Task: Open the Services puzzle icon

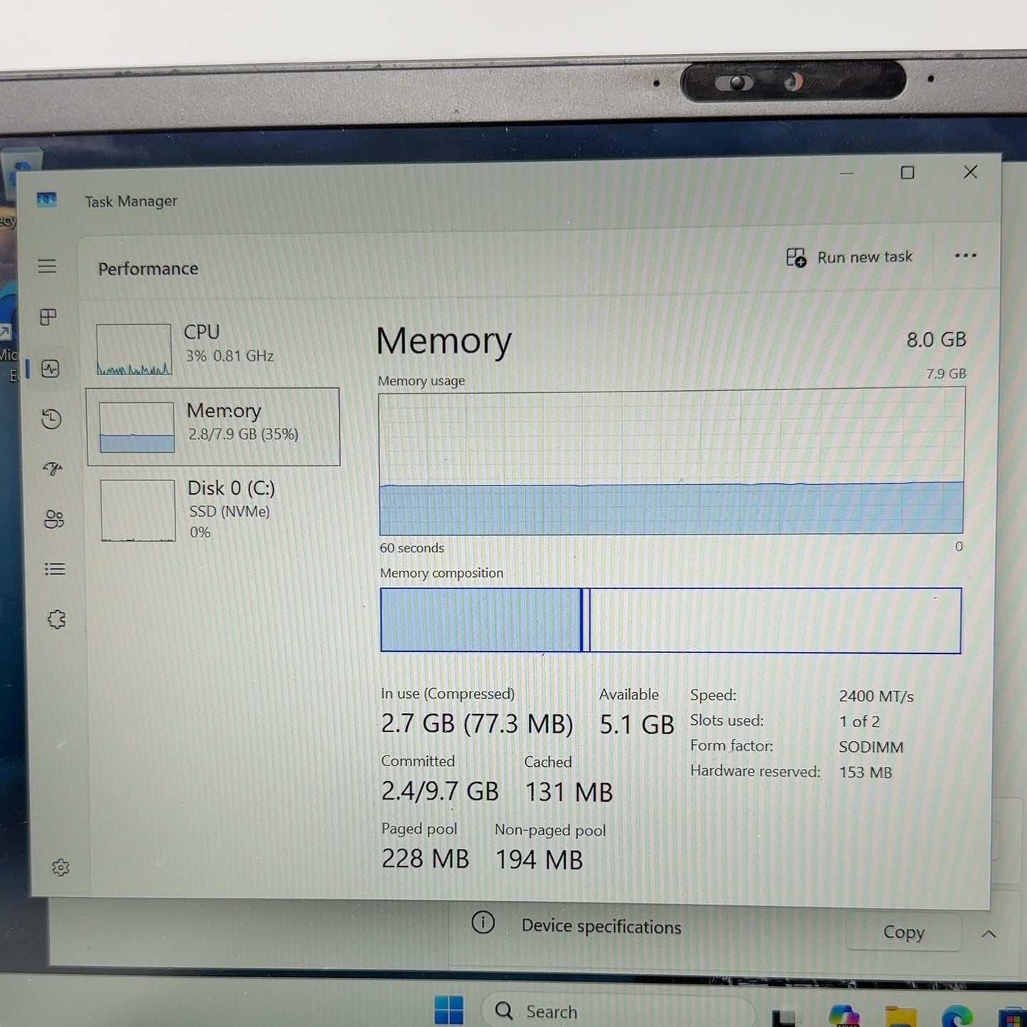Action: [x=57, y=620]
